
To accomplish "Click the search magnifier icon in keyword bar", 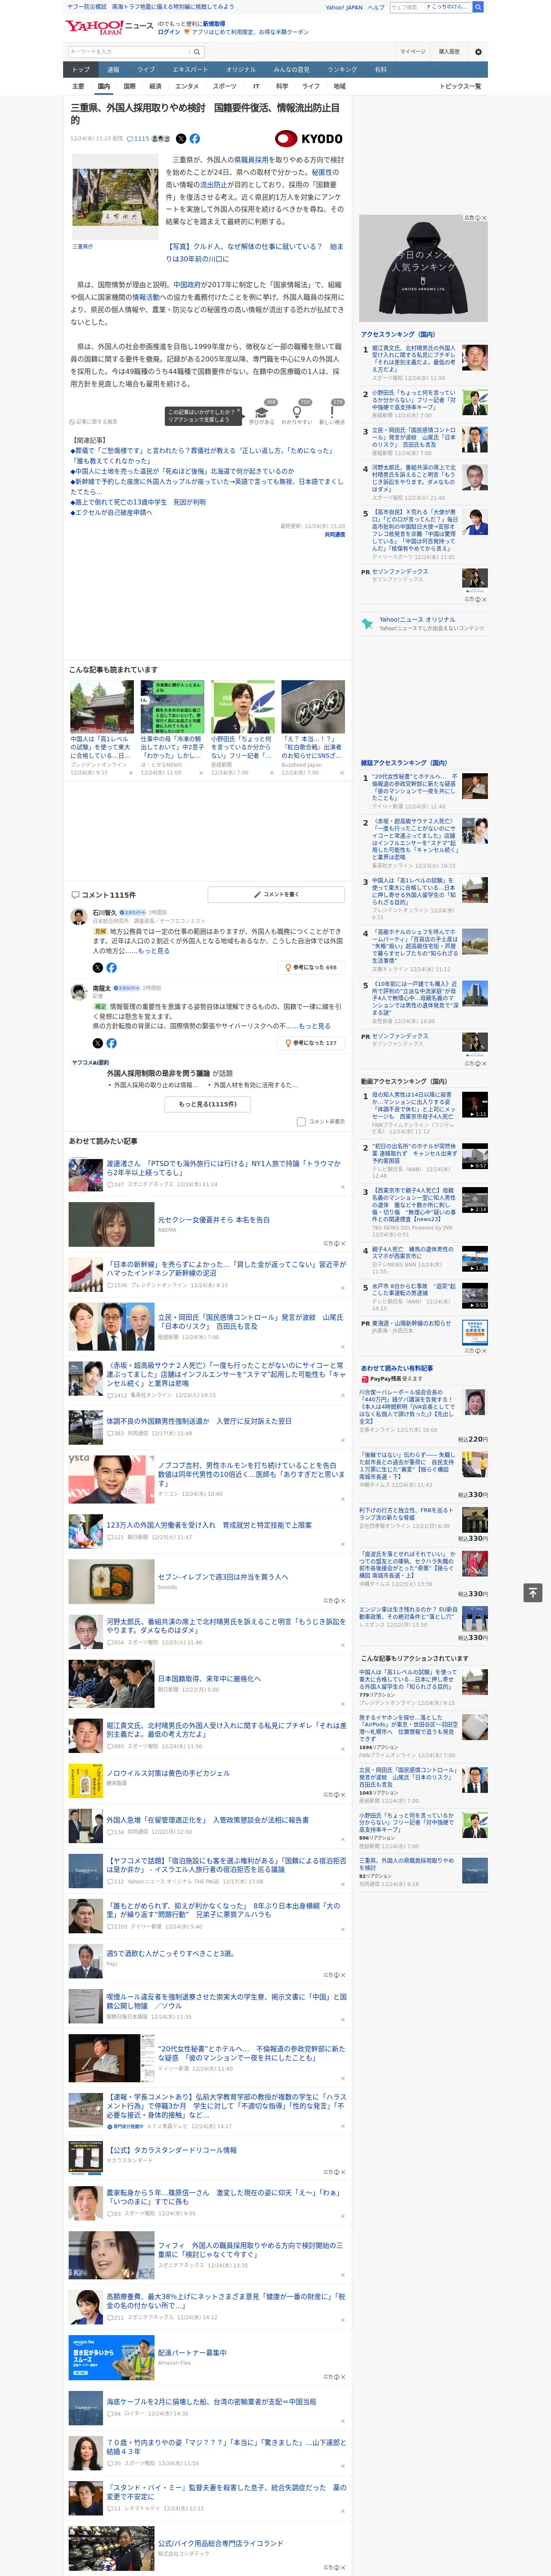I will (196, 52).
